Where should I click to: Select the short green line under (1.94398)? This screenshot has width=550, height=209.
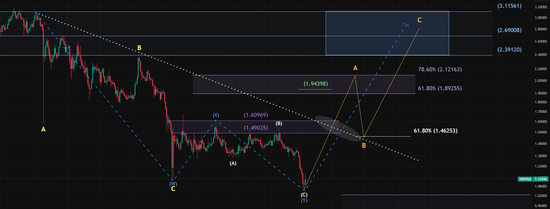[x=315, y=89]
